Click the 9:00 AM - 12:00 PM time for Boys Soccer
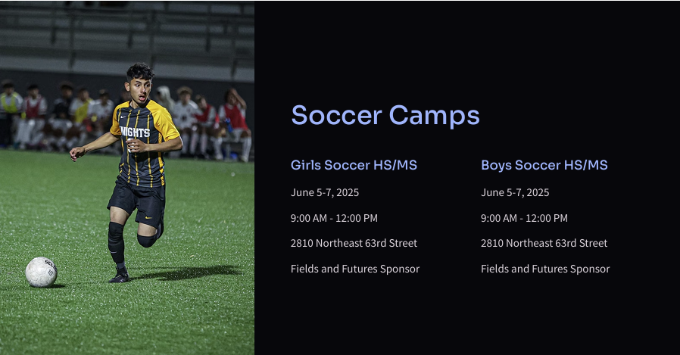The image size is (680, 355). coord(523,218)
